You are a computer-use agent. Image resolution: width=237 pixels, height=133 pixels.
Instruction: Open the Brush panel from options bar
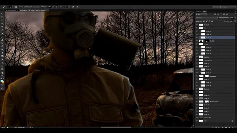click(x=16, y=7)
